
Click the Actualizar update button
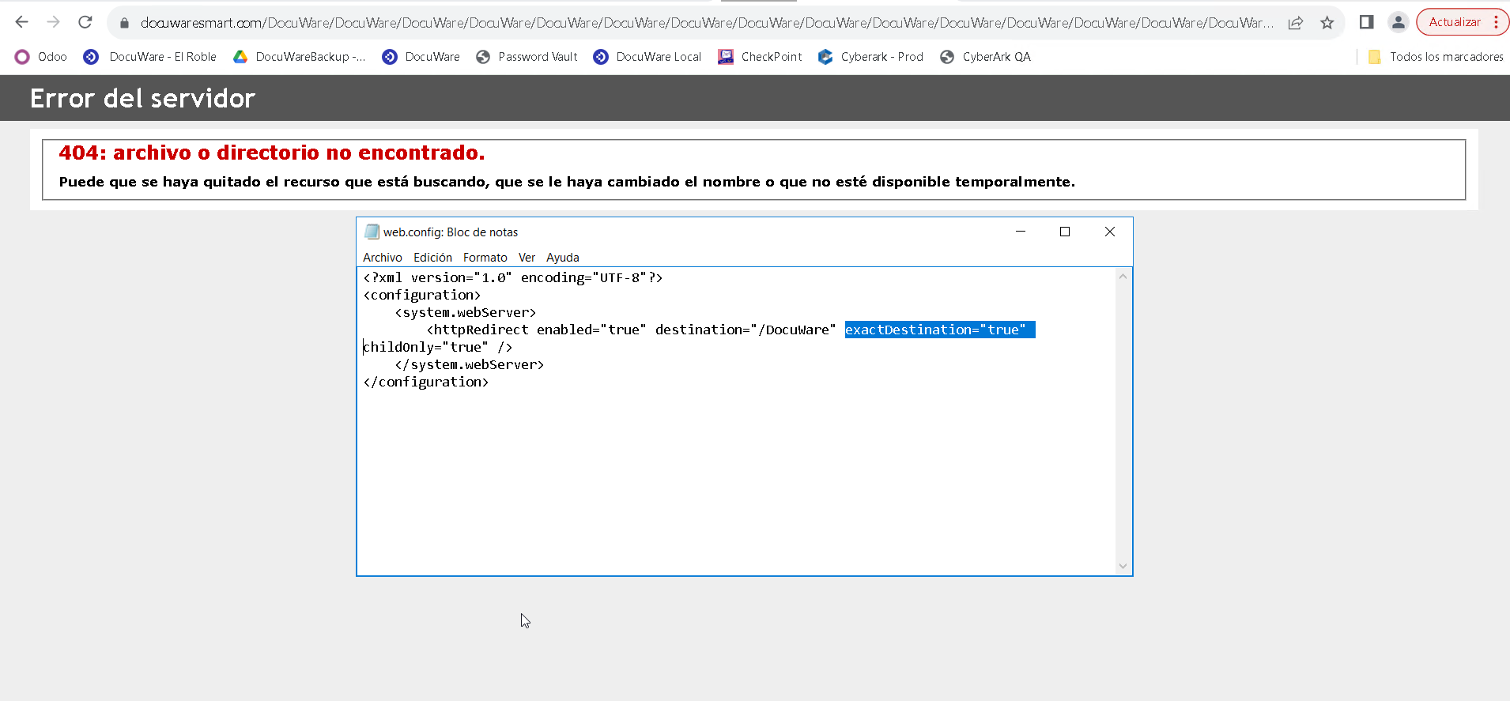(1454, 22)
